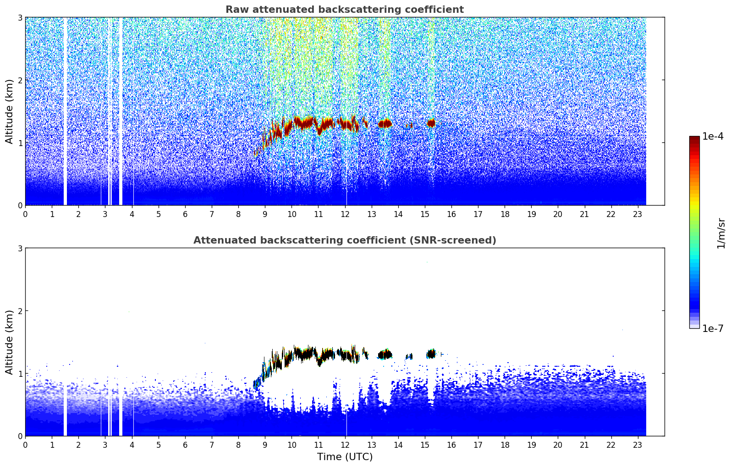Click the 1e-7 colorbar bottom label
The width and height of the screenshot is (731, 467).
(x=713, y=328)
